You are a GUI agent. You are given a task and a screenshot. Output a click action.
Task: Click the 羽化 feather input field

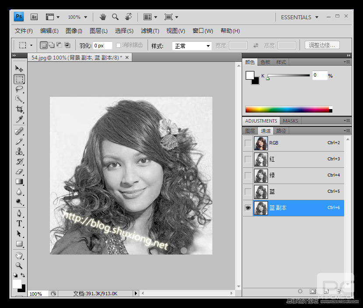(102, 46)
